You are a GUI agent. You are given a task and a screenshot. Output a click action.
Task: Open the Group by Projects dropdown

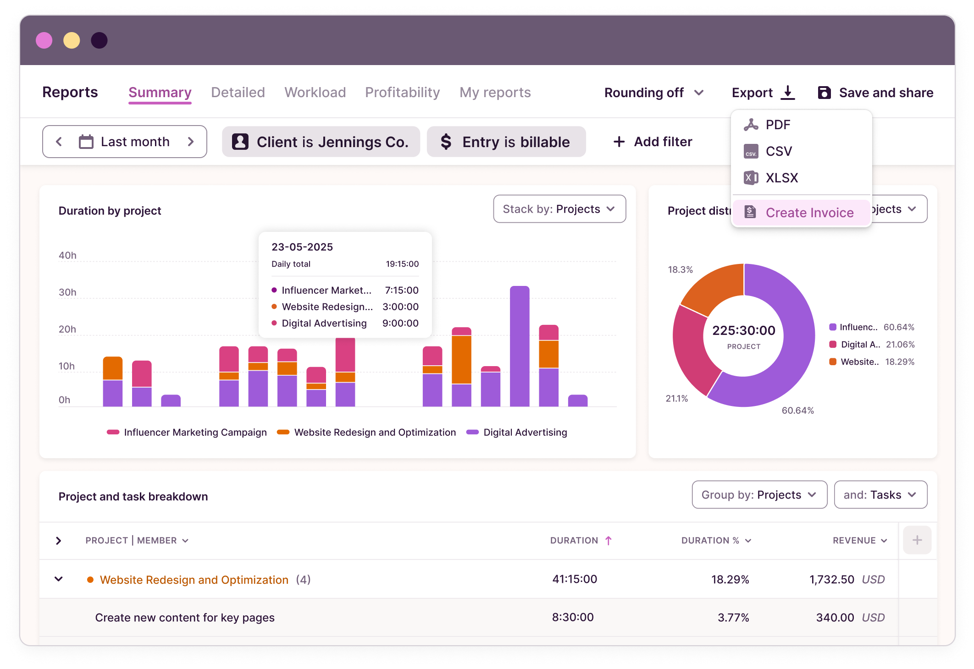click(x=759, y=494)
